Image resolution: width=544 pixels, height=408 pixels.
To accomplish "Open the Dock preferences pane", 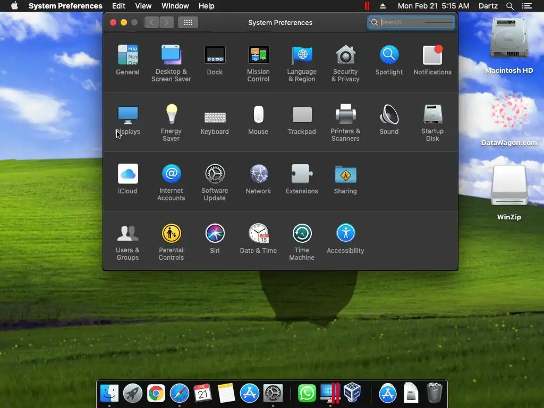I will coord(215,59).
